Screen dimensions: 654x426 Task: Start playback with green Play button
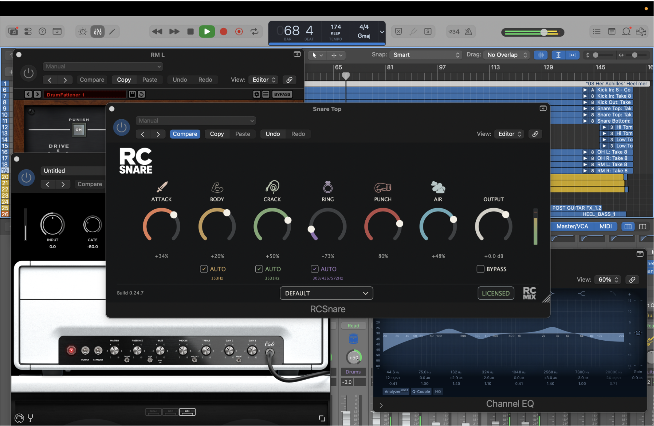[207, 31]
